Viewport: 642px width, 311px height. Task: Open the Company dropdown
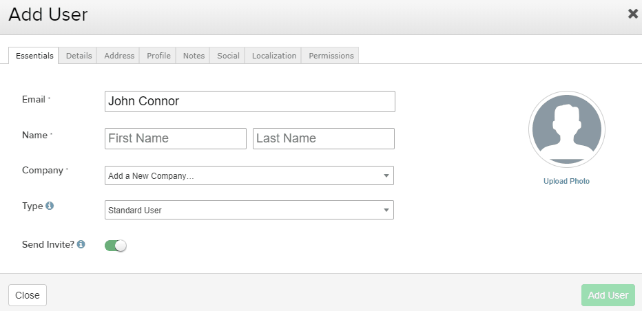point(249,175)
